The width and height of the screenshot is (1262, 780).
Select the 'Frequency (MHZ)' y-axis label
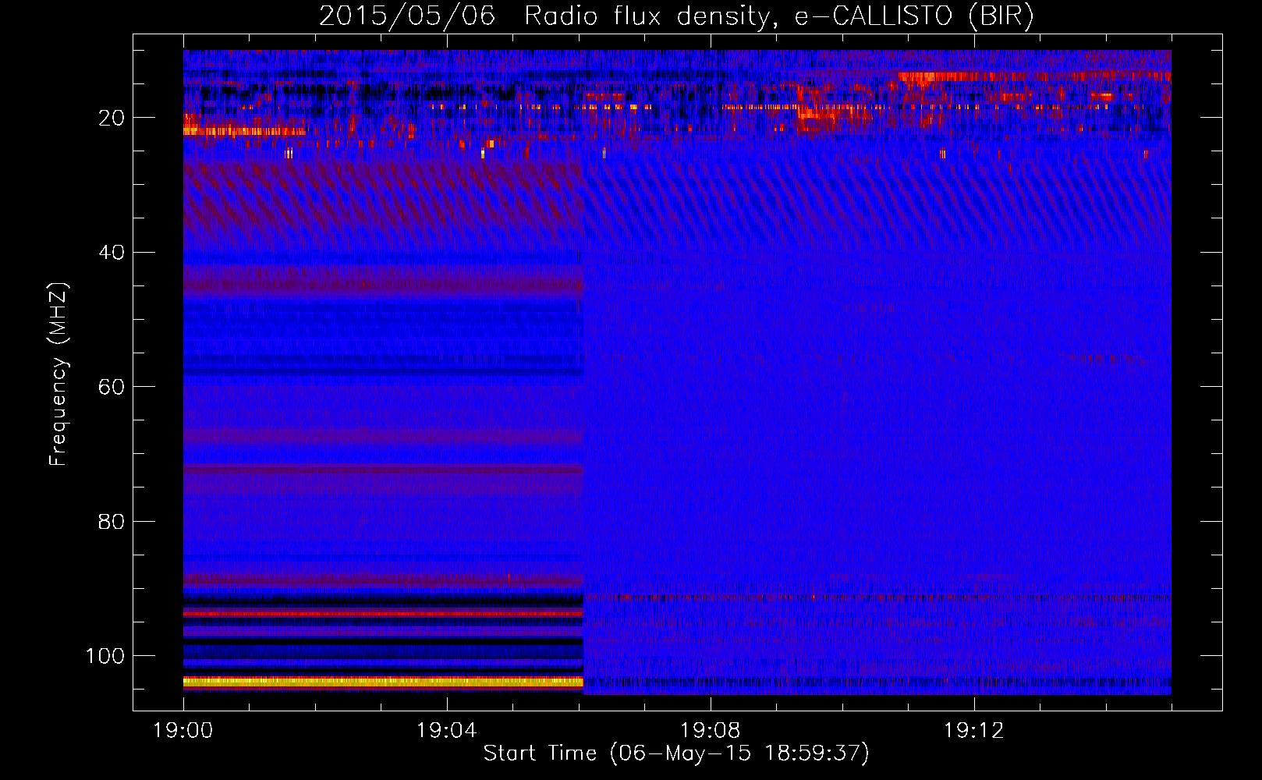click(58, 374)
